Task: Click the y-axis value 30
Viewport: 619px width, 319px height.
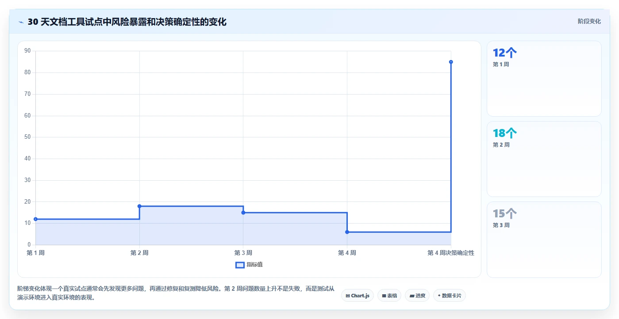Action: (27, 180)
